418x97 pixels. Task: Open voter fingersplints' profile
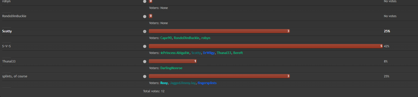click(x=207, y=83)
